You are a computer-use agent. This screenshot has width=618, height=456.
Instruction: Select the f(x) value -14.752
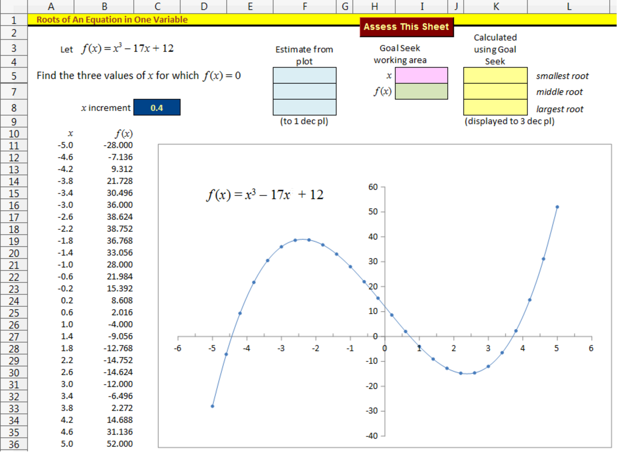point(118,360)
